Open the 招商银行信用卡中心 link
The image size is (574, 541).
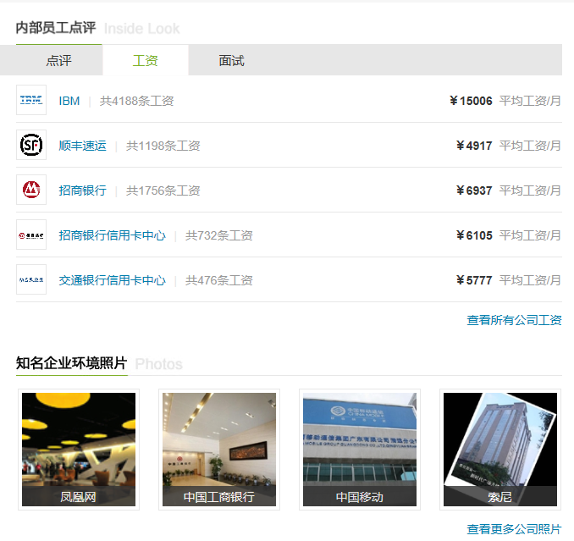tap(112, 235)
